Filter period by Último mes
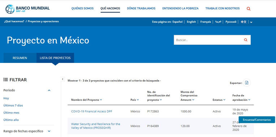Viewport: 276px width, 137px height. [x=12, y=113]
